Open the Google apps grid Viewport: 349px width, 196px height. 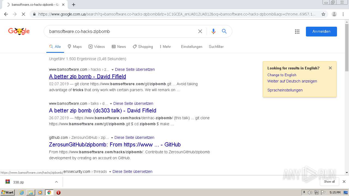pos(297,32)
